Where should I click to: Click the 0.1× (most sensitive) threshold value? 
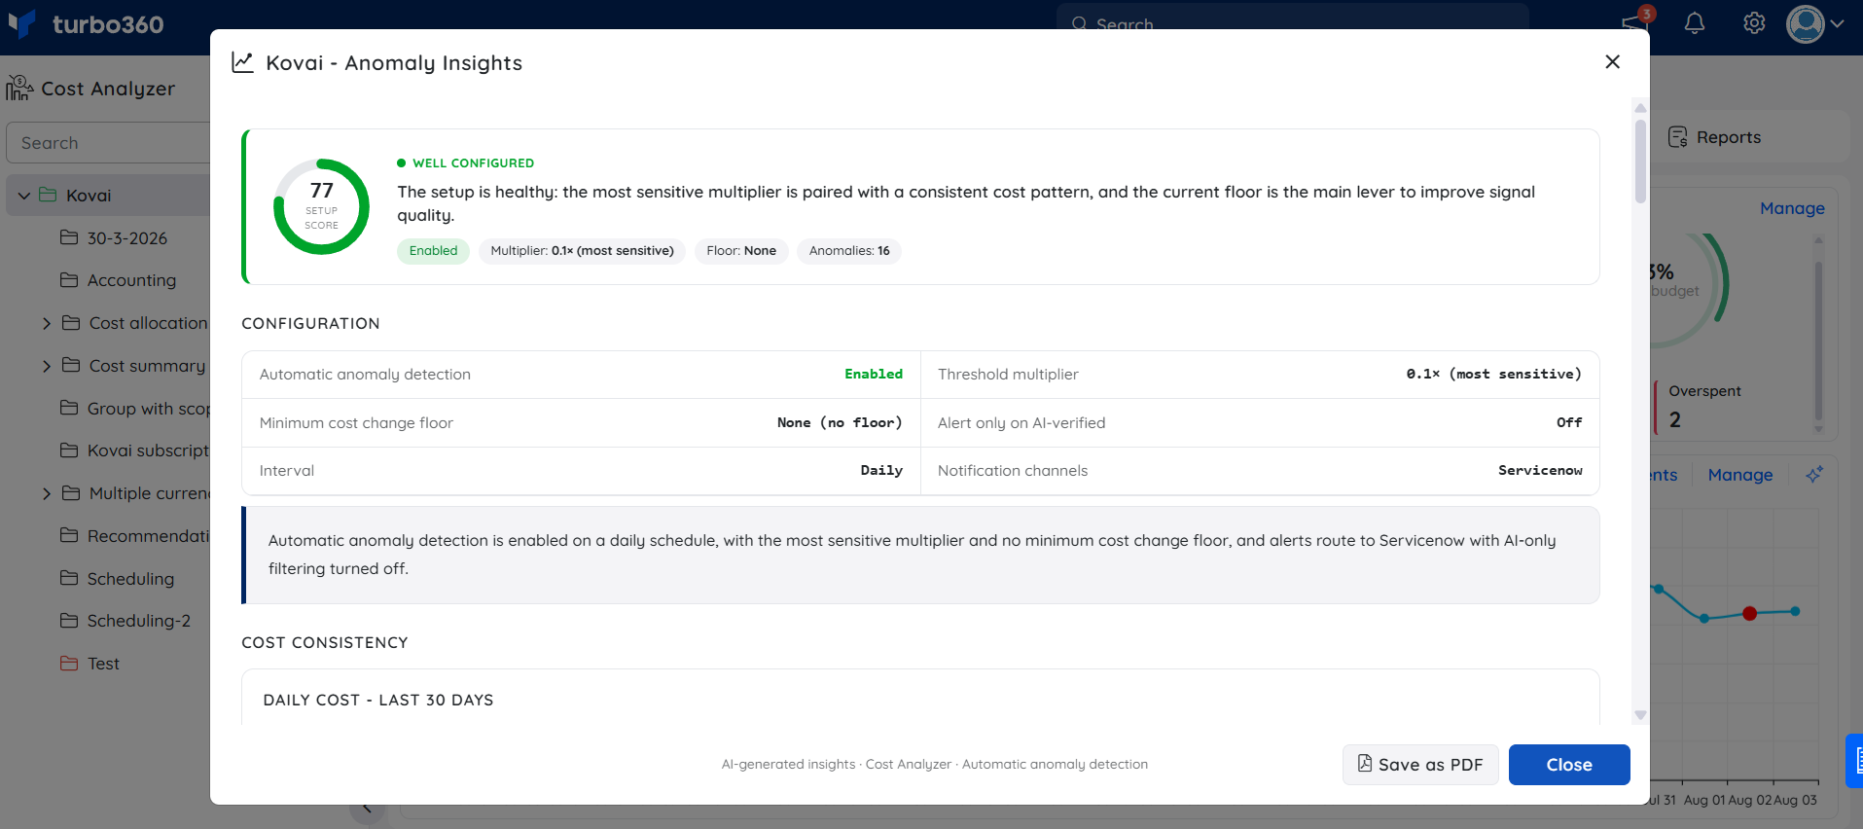click(1493, 374)
